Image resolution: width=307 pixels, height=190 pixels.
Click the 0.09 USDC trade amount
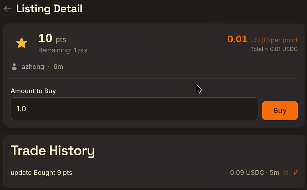coord(246,173)
